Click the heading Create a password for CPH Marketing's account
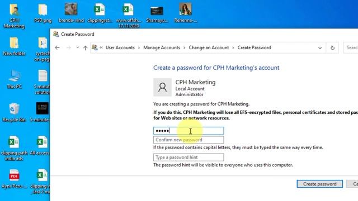 coord(216,68)
